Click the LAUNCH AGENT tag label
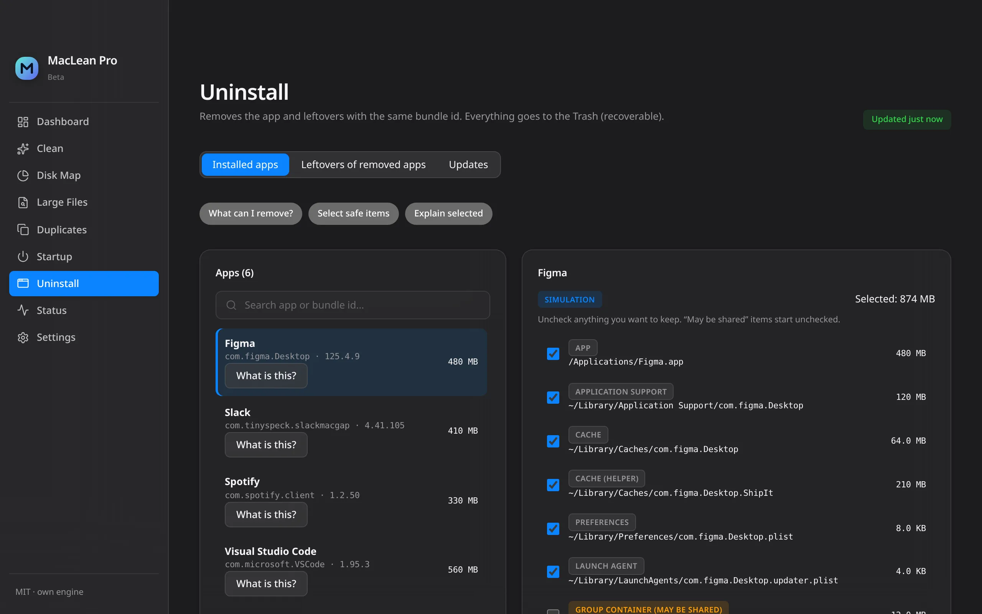This screenshot has width=982, height=614. pyautogui.click(x=606, y=566)
